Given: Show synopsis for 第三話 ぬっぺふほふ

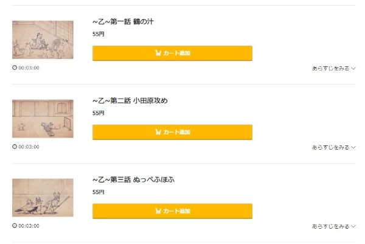Looking at the screenshot, I should (x=333, y=226).
